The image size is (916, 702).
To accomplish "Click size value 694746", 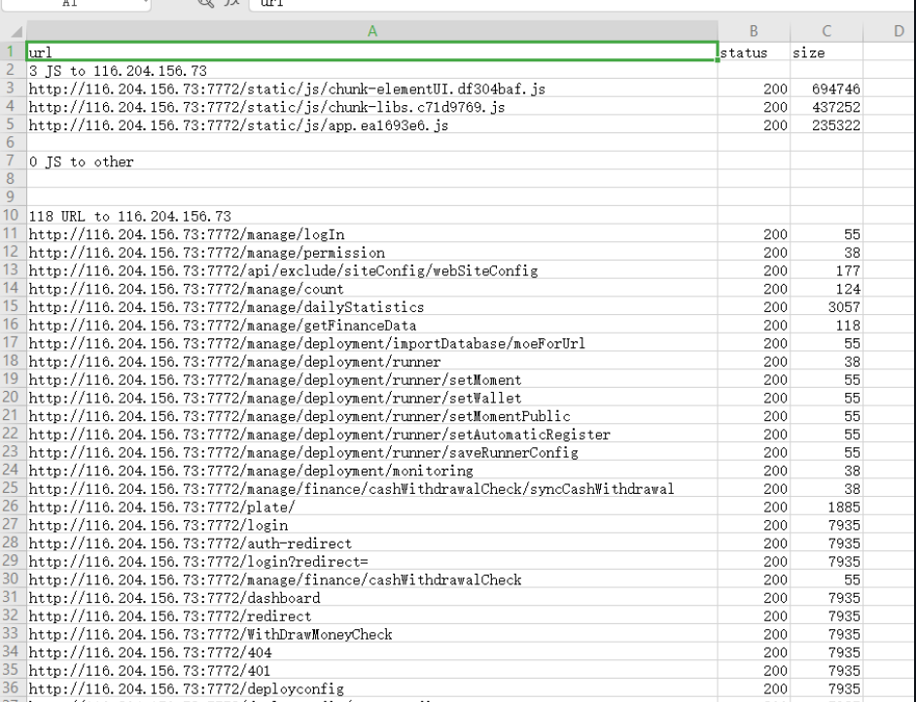I will 827,88.
